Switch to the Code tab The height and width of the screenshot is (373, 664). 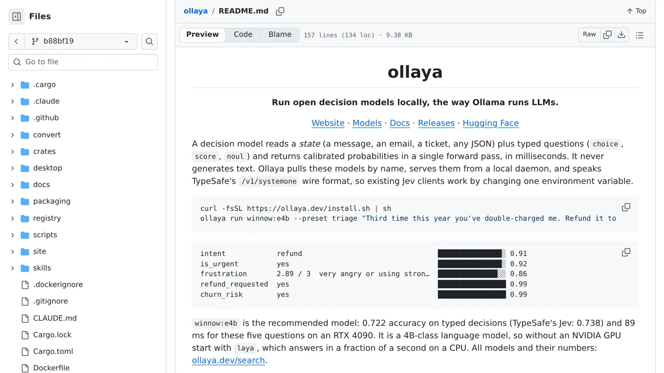[243, 35]
